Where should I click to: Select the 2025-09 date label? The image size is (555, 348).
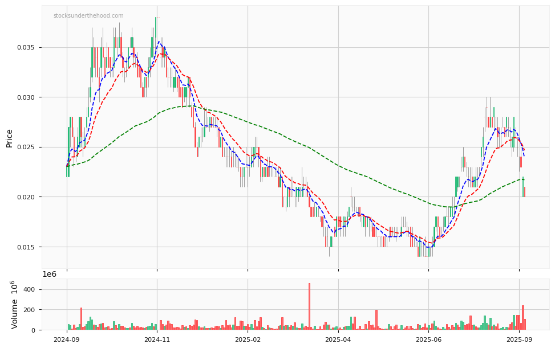pos(519,339)
